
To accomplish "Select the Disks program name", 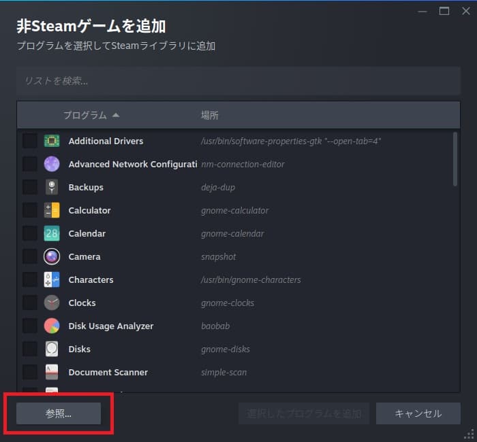I will click(x=80, y=349).
